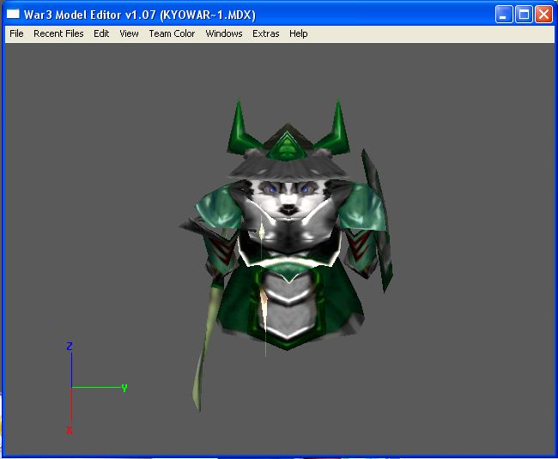The width and height of the screenshot is (558, 459).
Task: Minimize the War3 Model Editor window
Action: pyautogui.click(x=504, y=15)
